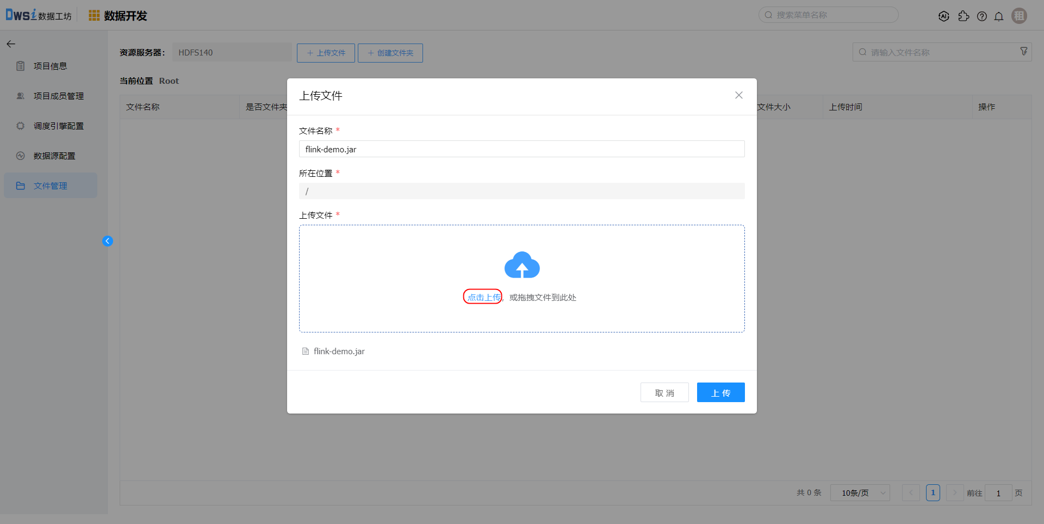The image size is (1044, 524).
Task: Collapse sidebar with blue chevron button
Action: pyautogui.click(x=108, y=241)
